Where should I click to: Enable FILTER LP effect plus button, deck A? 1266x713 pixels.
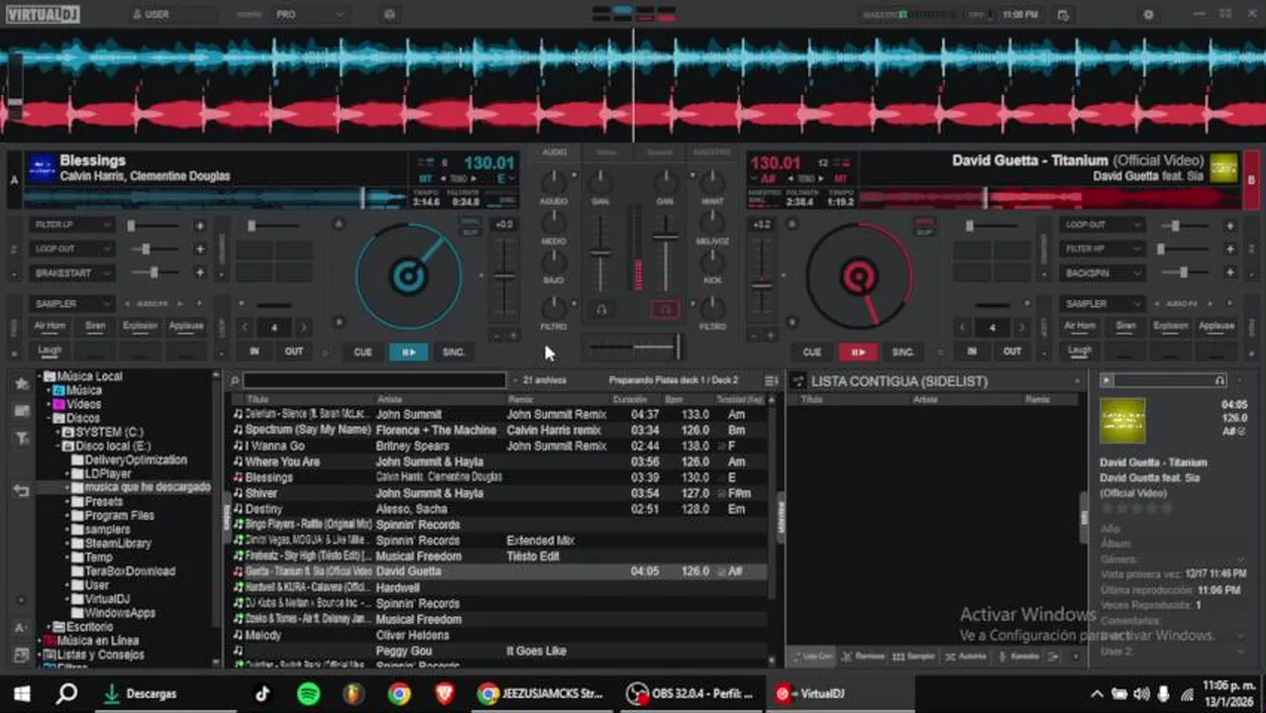point(199,226)
